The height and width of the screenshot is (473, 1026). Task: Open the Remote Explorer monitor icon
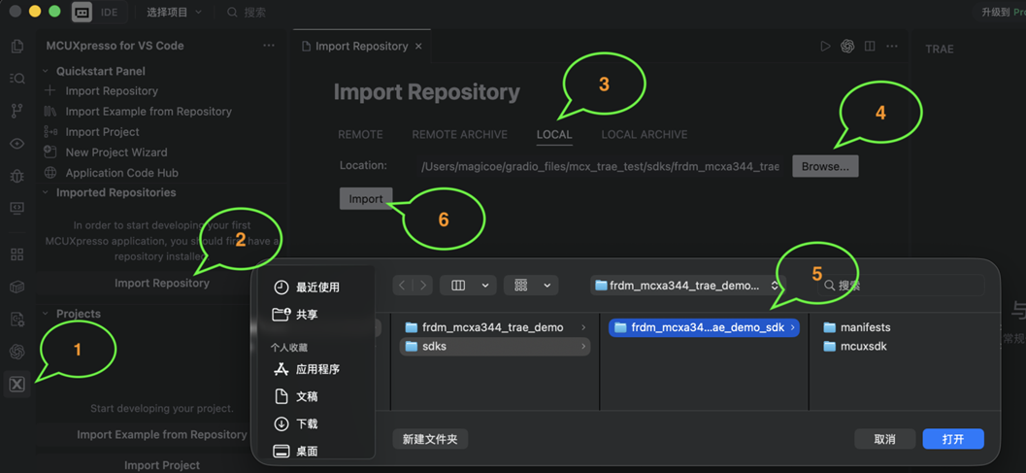[17, 208]
